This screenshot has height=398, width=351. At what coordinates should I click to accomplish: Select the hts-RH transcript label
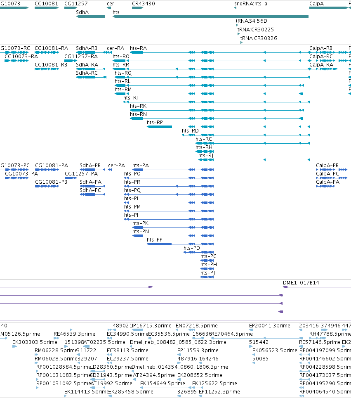point(204,147)
